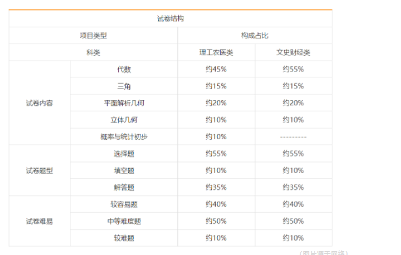Click the 试卷难易 category cell
Image resolution: width=401 pixels, height=255 pixels.
tap(40, 221)
